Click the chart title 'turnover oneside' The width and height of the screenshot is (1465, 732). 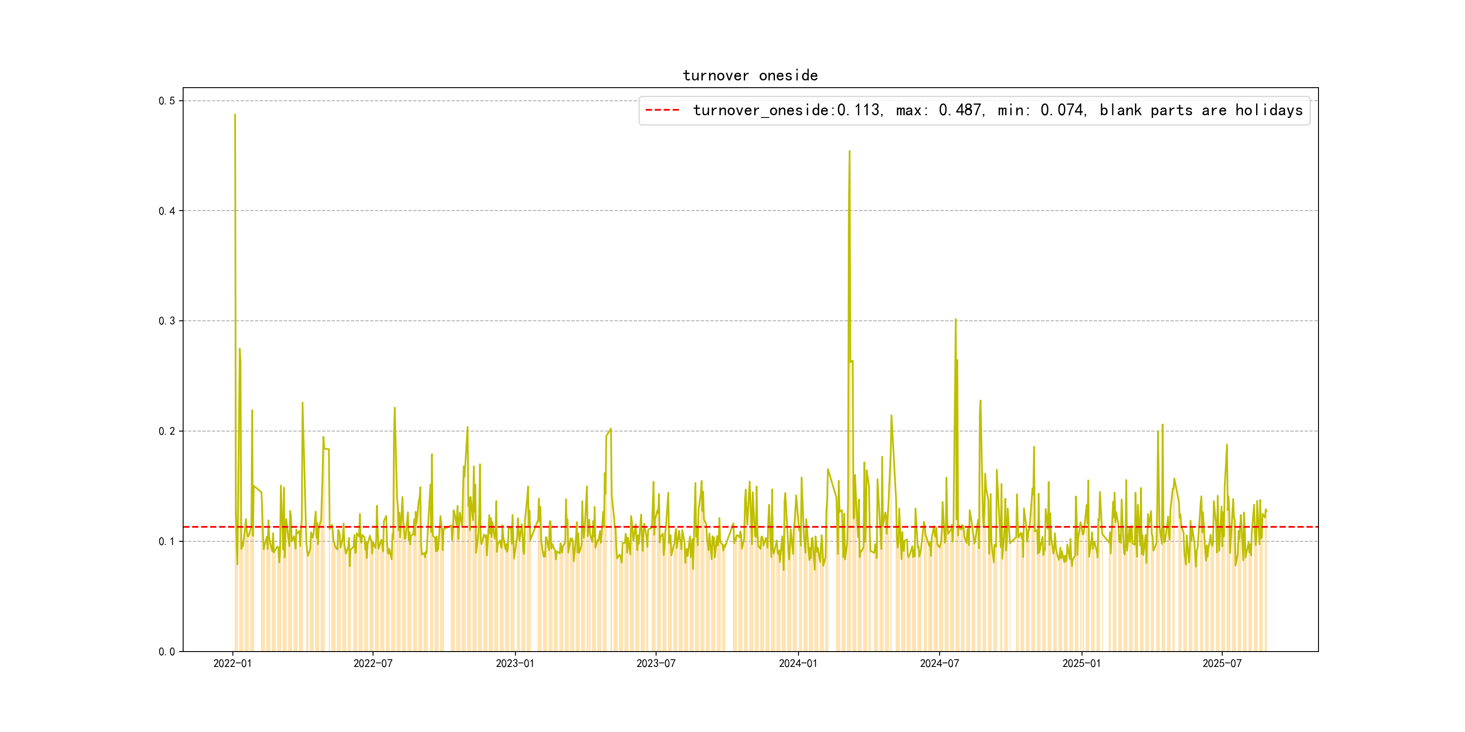[x=750, y=75]
